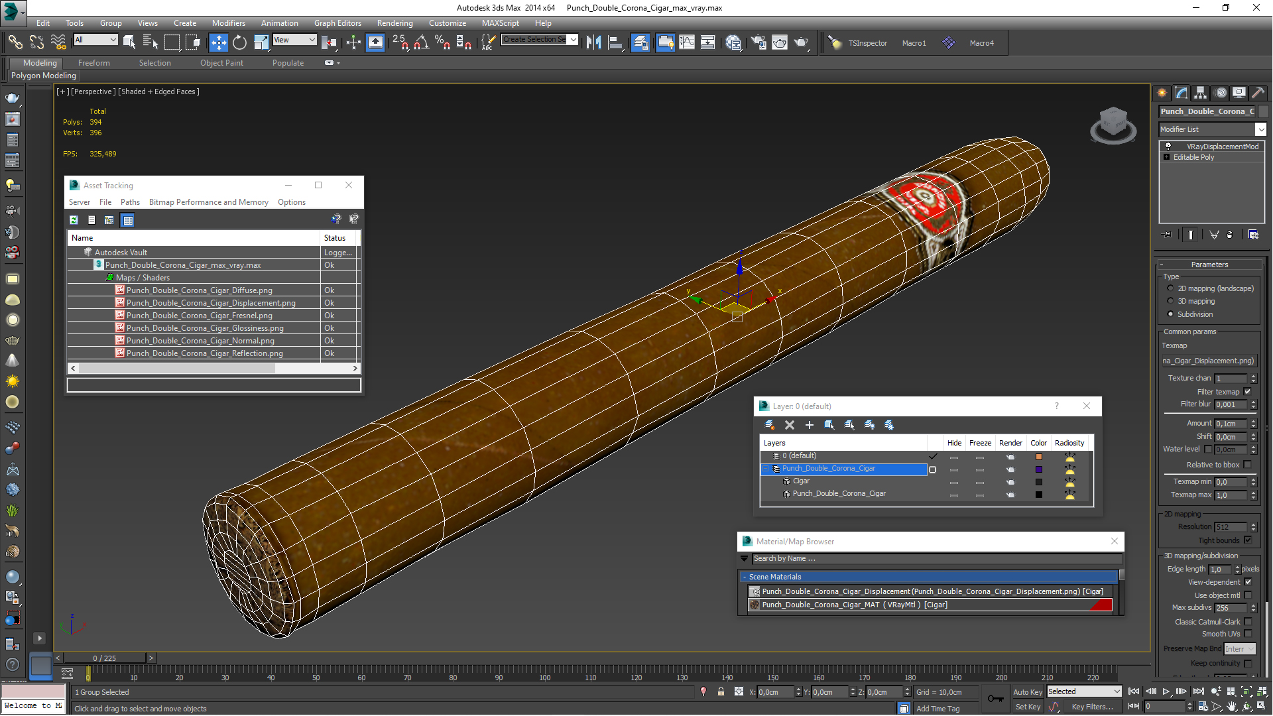Viewport: 1273px width, 716px height.
Task: Click Play Animation button
Action: tap(1166, 691)
